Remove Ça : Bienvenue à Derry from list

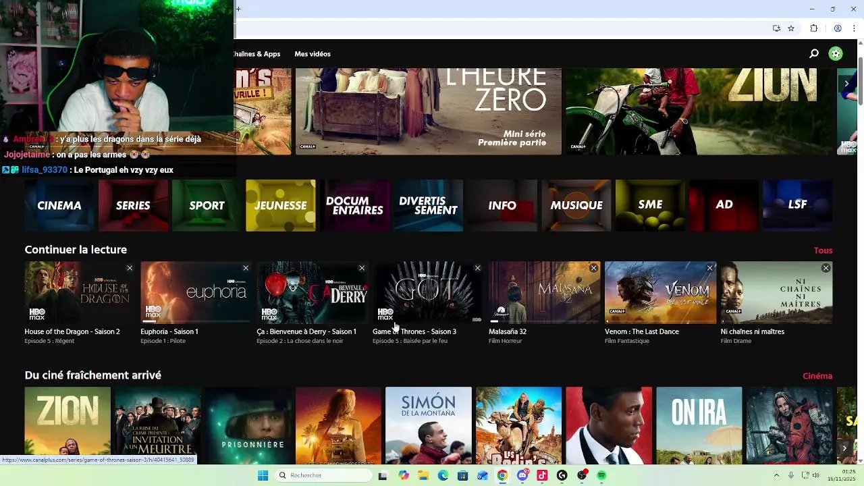click(362, 268)
